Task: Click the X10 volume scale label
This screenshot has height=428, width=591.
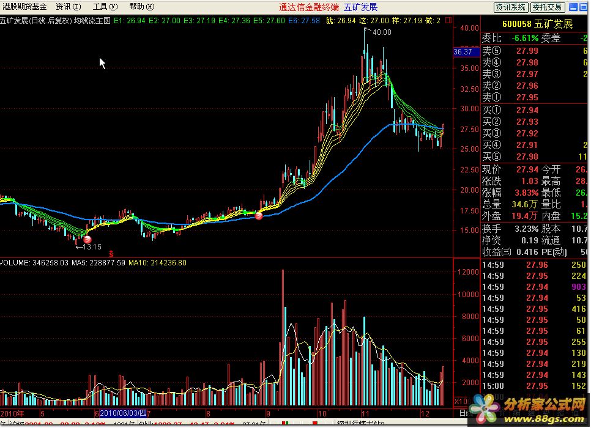Action: pos(461,402)
